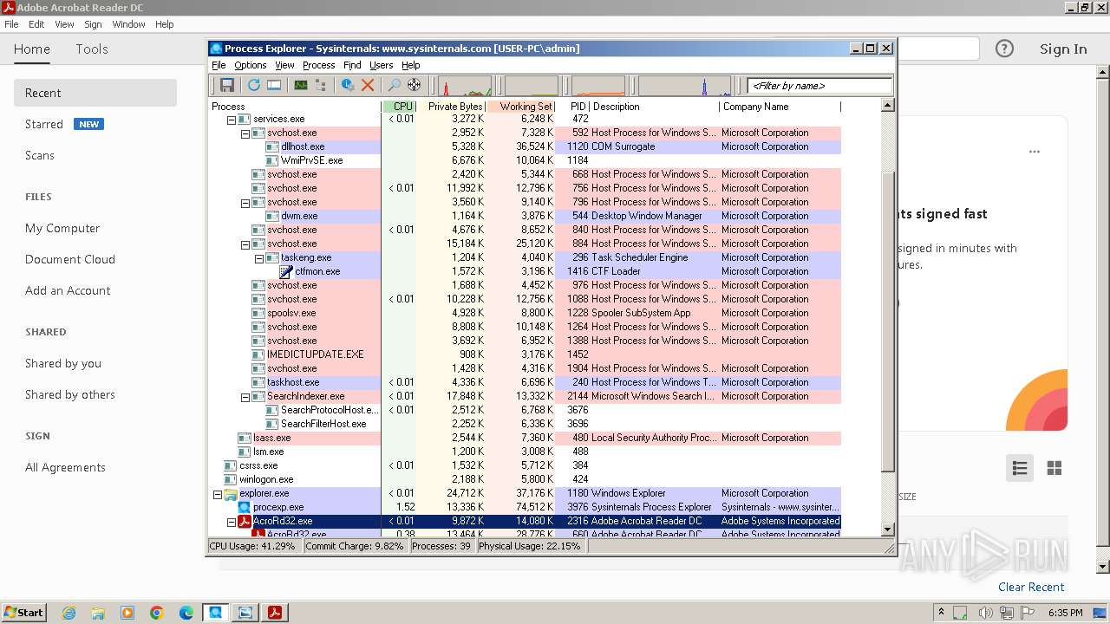Screen dimensions: 1110x624
Task: Collapse the services.exe tree node
Action: (x=232, y=120)
